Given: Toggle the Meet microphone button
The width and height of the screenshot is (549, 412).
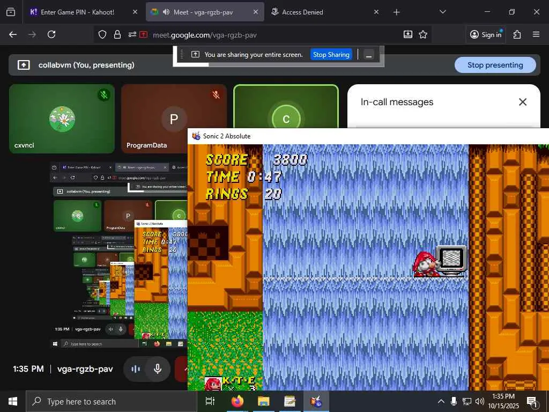Looking at the screenshot, I should pyautogui.click(x=158, y=369).
